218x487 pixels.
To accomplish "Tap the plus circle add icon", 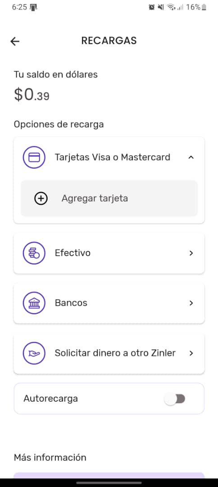I will pyautogui.click(x=41, y=198).
